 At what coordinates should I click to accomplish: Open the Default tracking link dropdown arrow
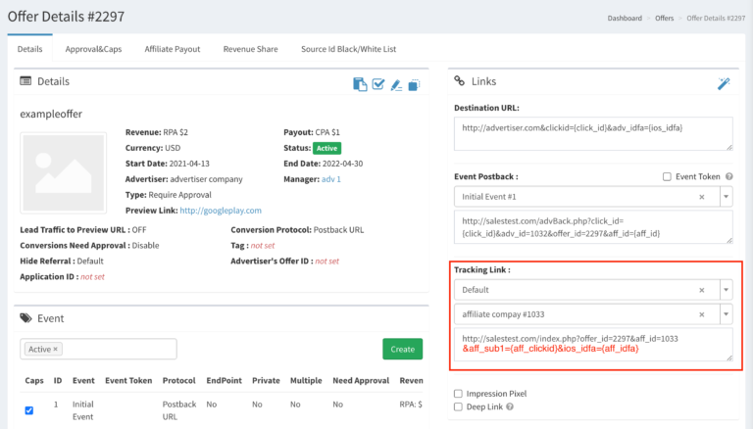click(x=726, y=291)
